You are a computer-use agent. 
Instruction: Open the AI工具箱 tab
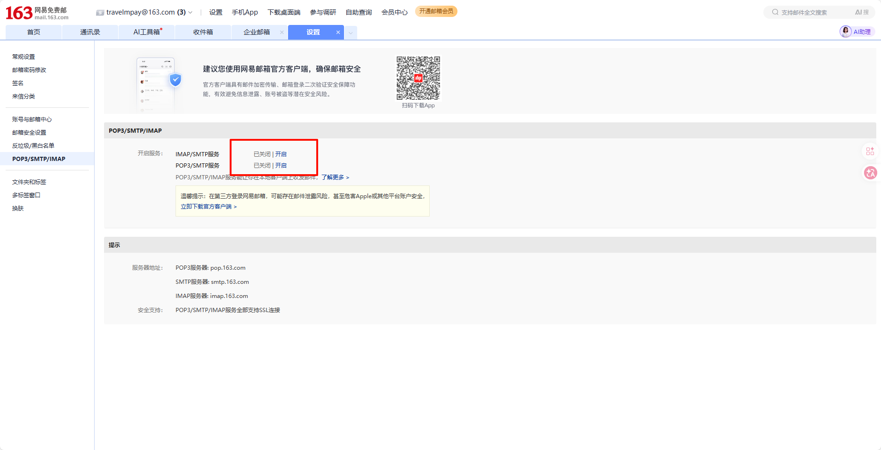coord(146,32)
